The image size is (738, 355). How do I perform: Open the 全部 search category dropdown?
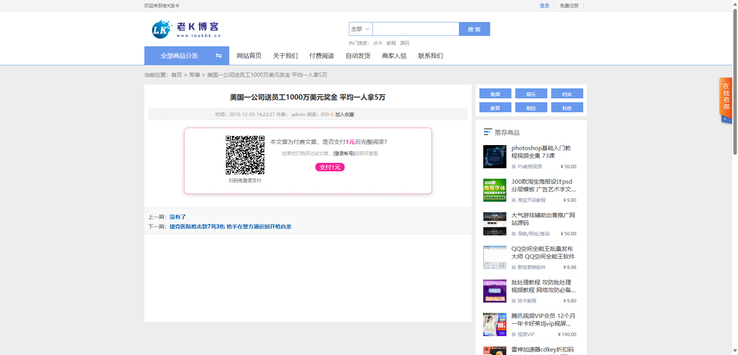pos(361,29)
